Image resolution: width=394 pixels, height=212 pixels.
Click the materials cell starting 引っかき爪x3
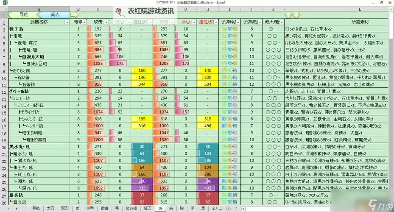tap(336, 29)
